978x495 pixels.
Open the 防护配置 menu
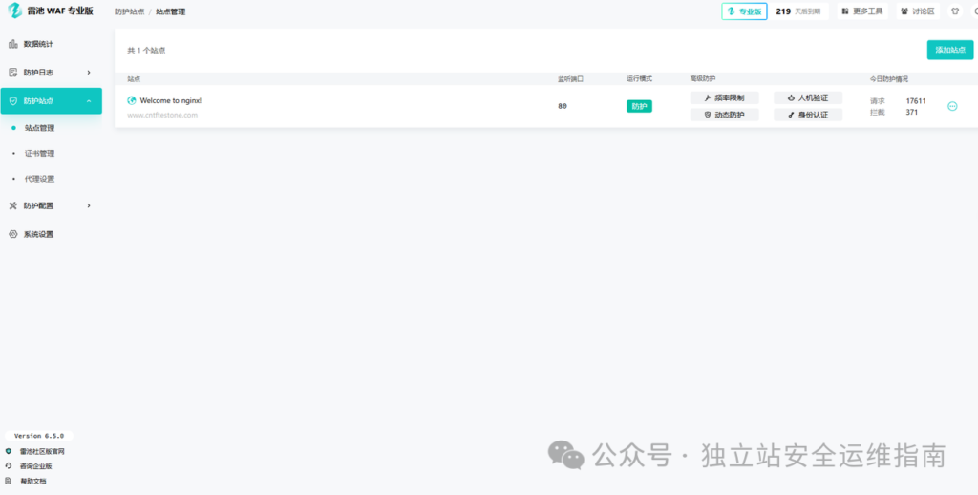pos(52,205)
